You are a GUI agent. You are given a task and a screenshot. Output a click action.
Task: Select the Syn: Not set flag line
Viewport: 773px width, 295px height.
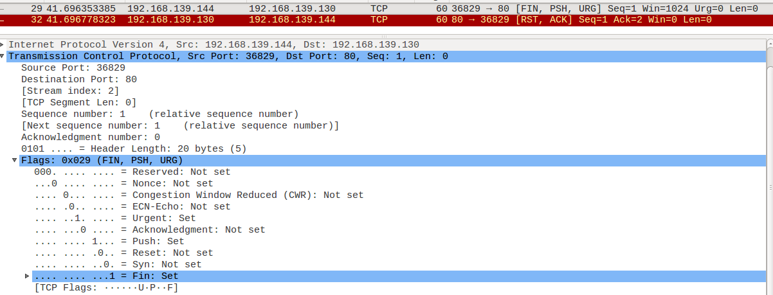[118, 265]
